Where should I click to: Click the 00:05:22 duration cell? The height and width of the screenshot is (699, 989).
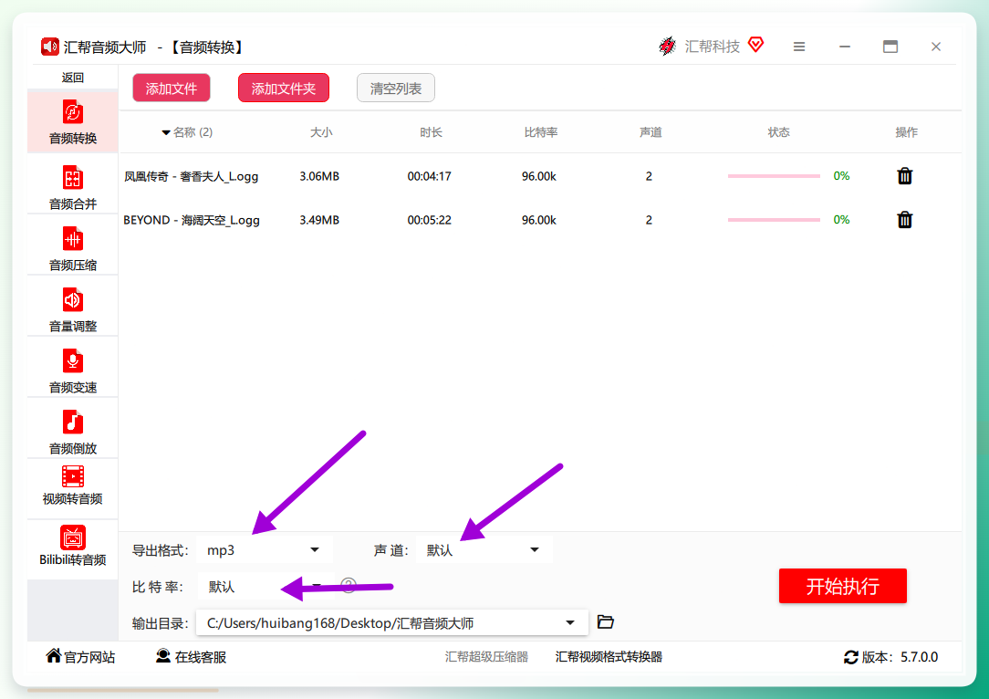(x=429, y=220)
